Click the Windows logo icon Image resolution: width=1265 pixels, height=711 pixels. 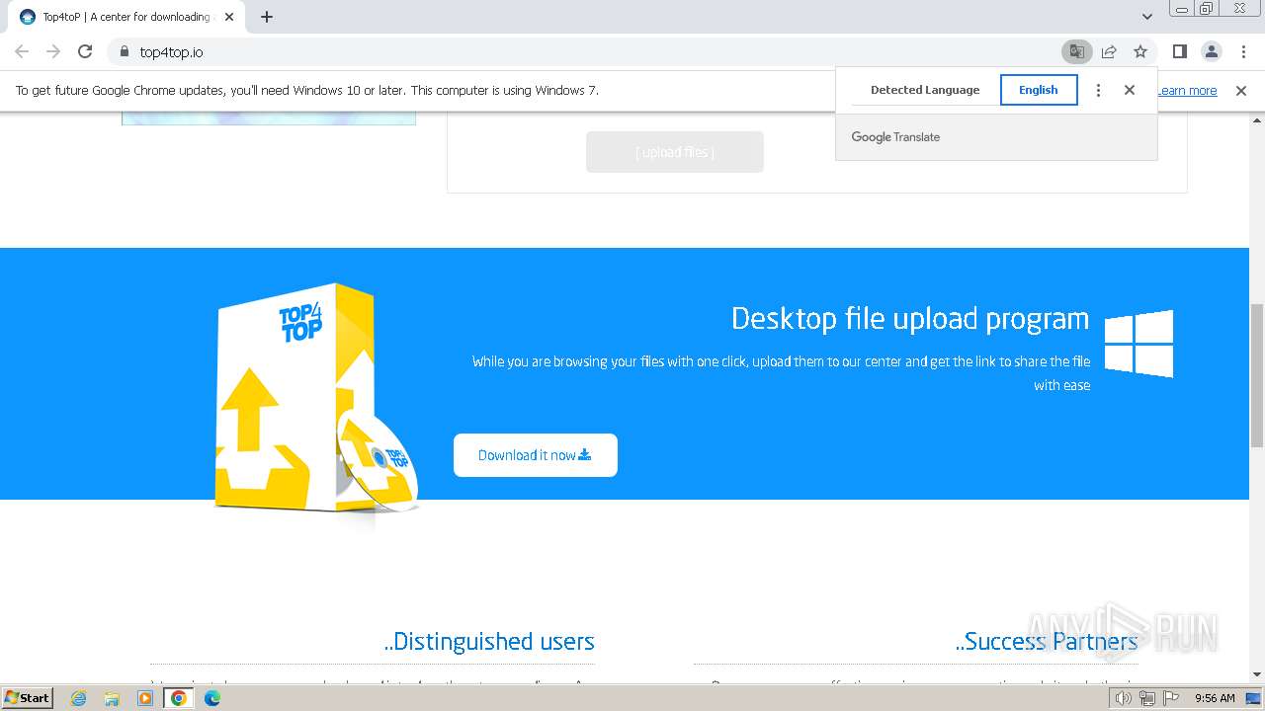[1138, 344]
